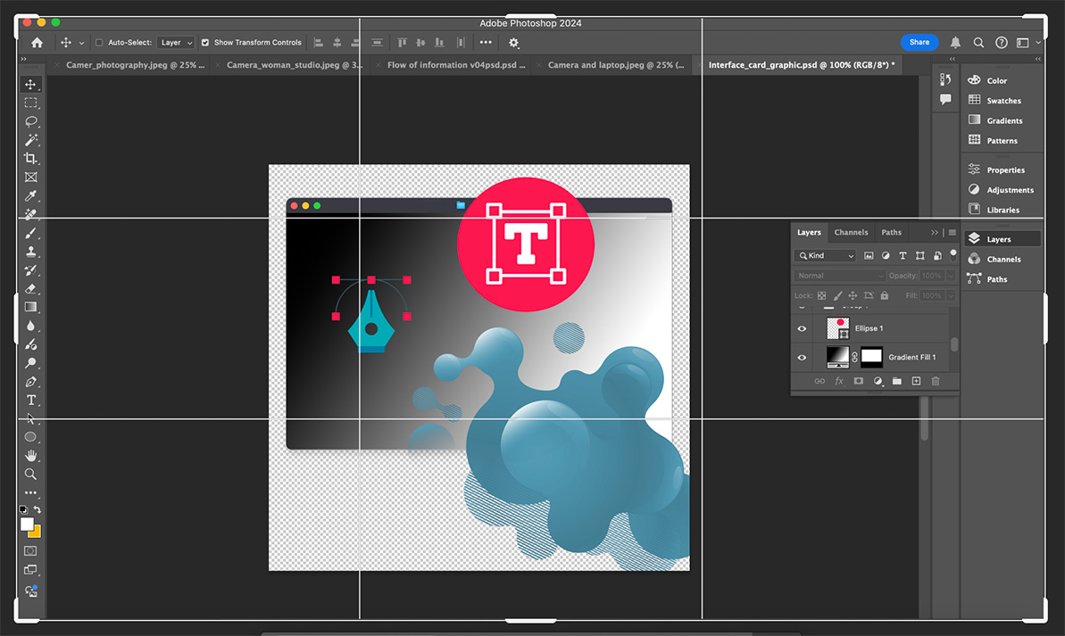Switch to Camera and laptop.jpeg tab

[x=616, y=65]
